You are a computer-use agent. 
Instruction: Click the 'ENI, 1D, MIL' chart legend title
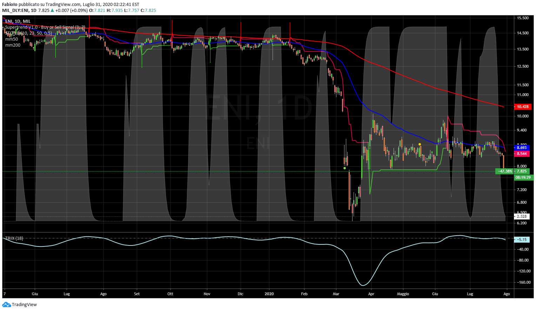tap(18, 21)
